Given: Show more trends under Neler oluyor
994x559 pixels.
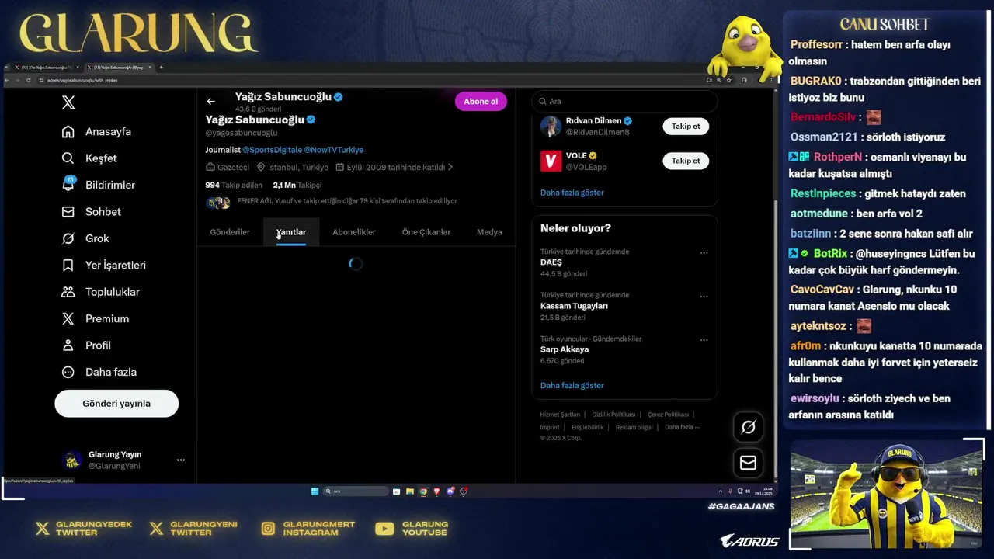Looking at the screenshot, I should pyautogui.click(x=572, y=386).
